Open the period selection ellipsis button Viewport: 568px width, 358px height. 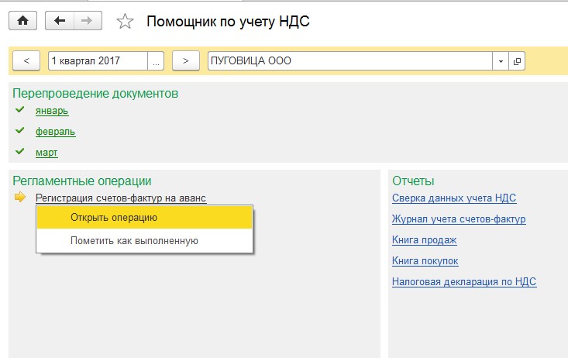(156, 61)
